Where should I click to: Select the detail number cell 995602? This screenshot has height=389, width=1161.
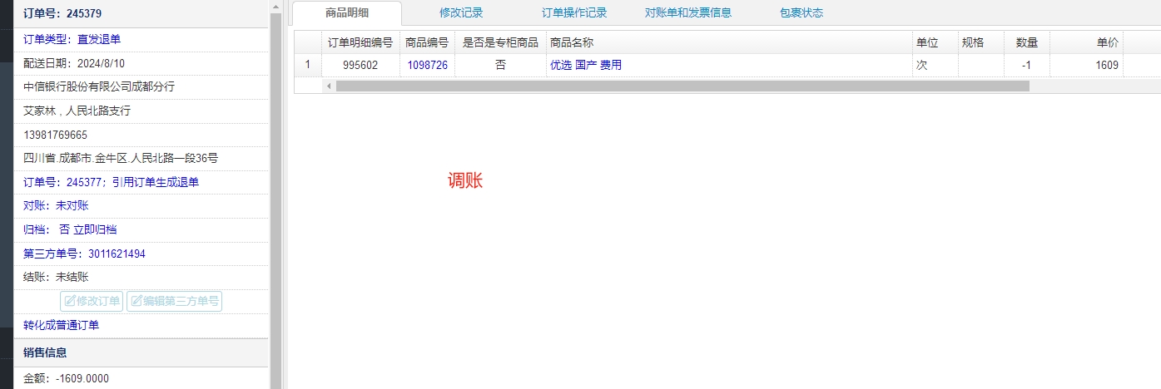point(360,65)
